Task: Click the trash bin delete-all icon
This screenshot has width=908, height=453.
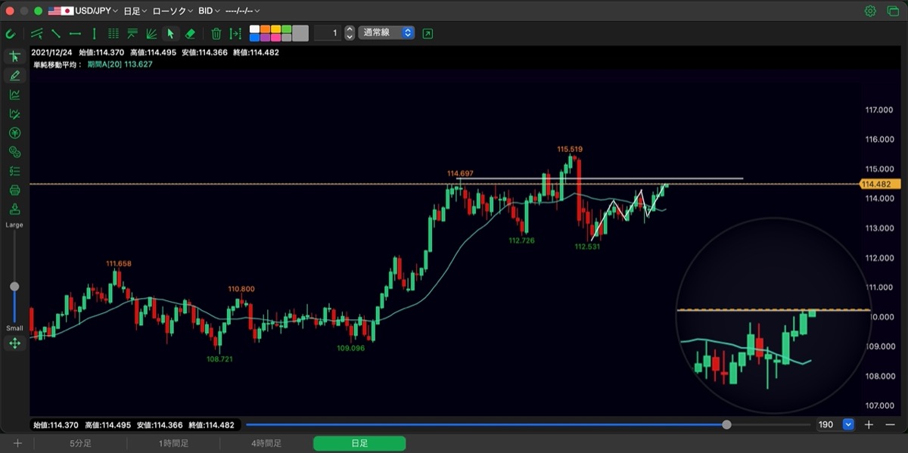Action: pos(216,33)
